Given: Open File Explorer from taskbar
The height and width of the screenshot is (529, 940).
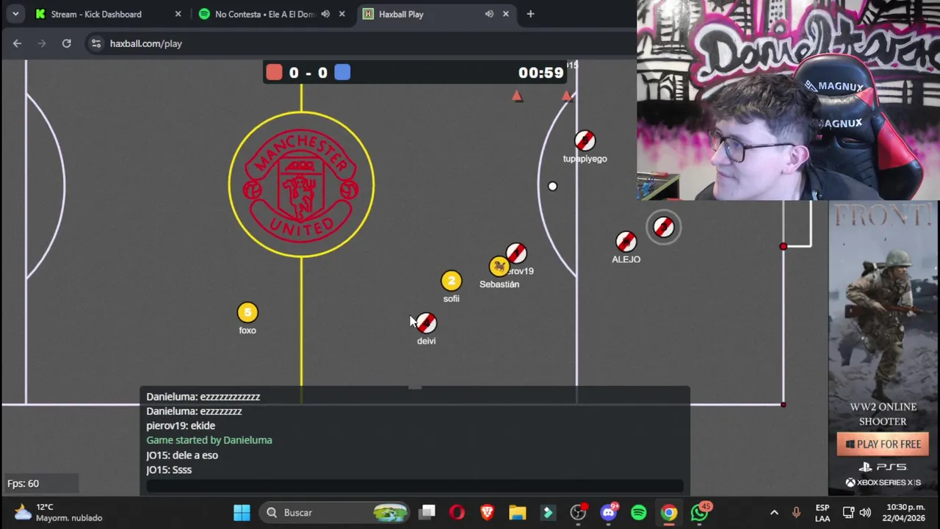Looking at the screenshot, I should click(x=518, y=512).
